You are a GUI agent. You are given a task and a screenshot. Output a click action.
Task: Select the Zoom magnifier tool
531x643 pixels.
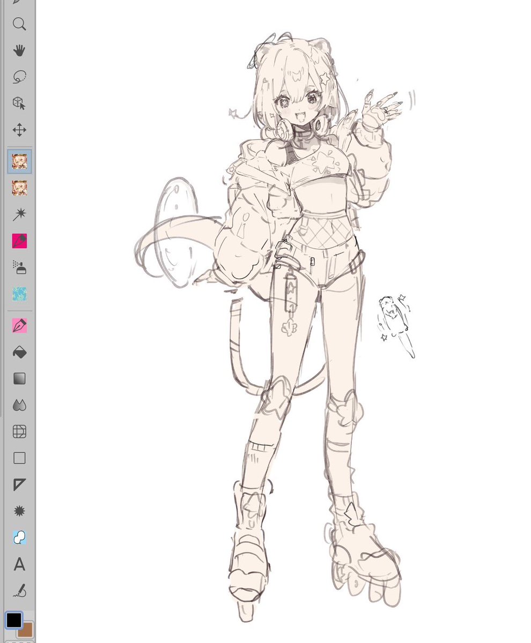pos(19,24)
